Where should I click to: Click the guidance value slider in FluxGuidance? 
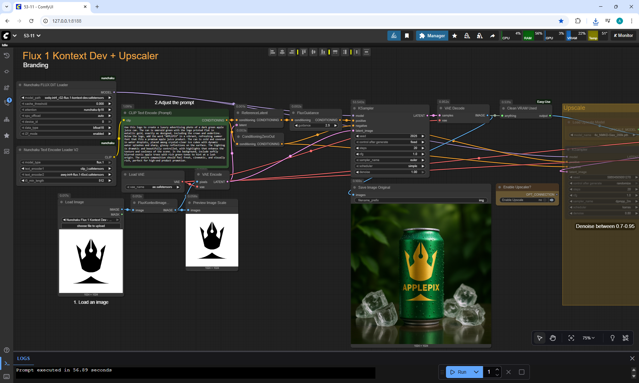click(316, 125)
